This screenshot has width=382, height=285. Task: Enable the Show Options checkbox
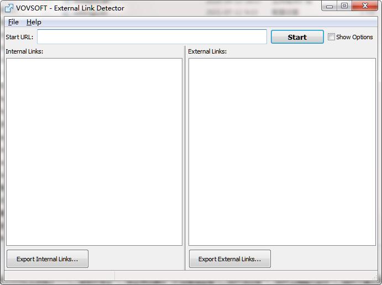tap(331, 37)
